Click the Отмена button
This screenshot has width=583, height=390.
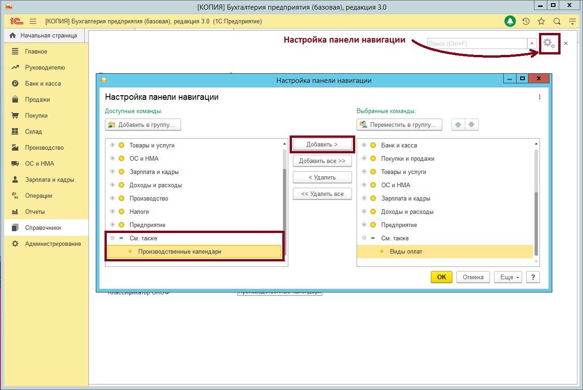coord(473,277)
